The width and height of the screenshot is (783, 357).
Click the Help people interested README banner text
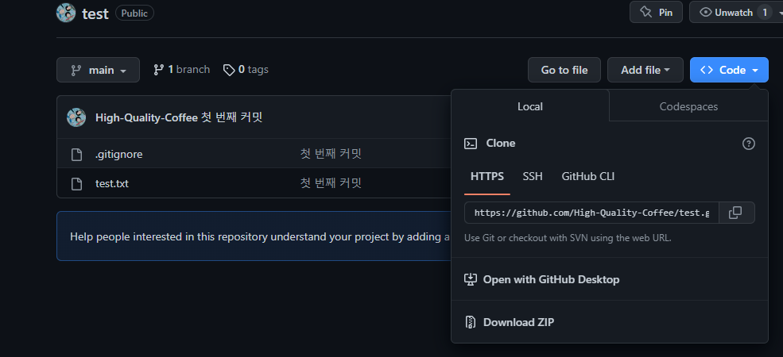point(260,236)
